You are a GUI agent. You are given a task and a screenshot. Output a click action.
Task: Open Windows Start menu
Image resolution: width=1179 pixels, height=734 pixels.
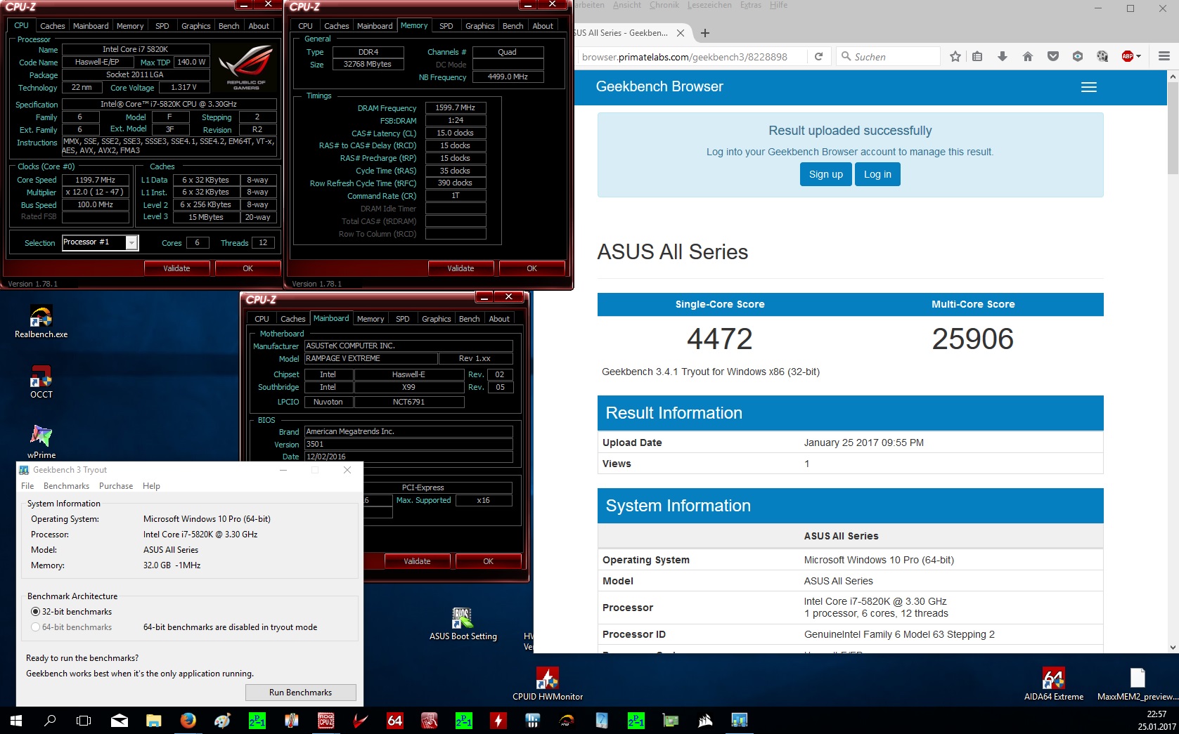click(15, 721)
